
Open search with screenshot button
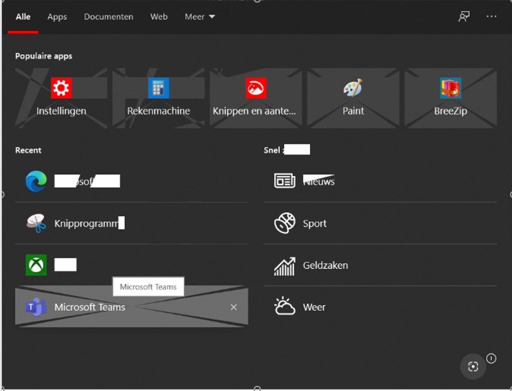(473, 366)
